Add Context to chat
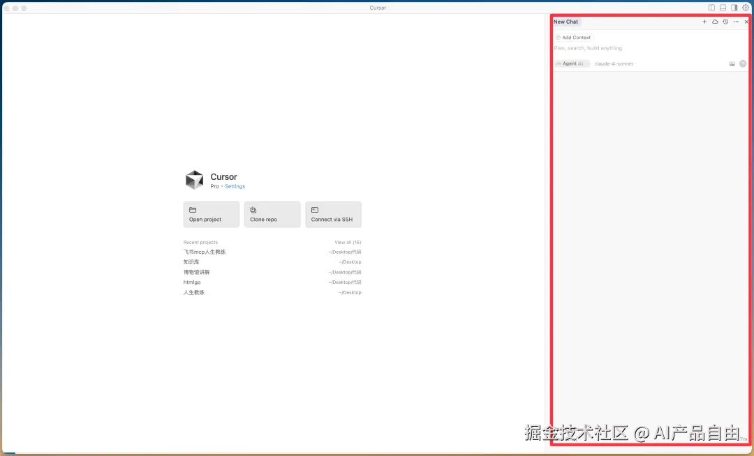Screen dimensions: 754x456 574,38
